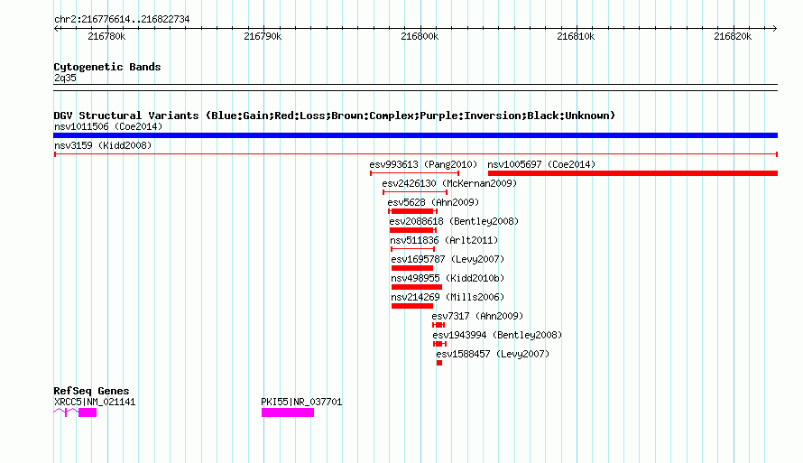The height and width of the screenshot is (463, 803).
Task: Open the XRCC5|NM_021141 gene label
Action: click(x=95, y=402)
